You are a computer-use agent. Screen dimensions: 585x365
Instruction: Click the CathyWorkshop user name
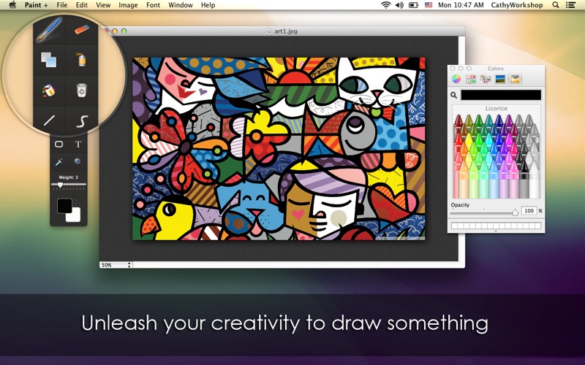[517, 5]
